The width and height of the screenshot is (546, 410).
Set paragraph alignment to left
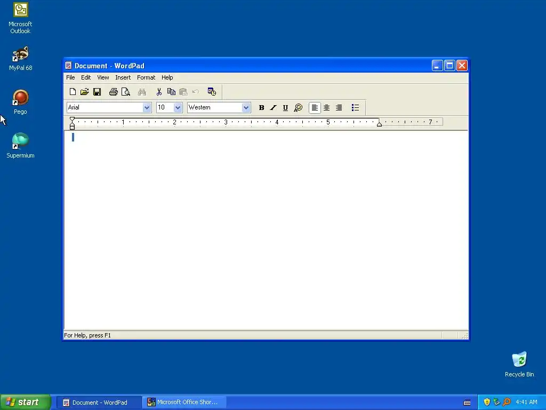point(315,108)
